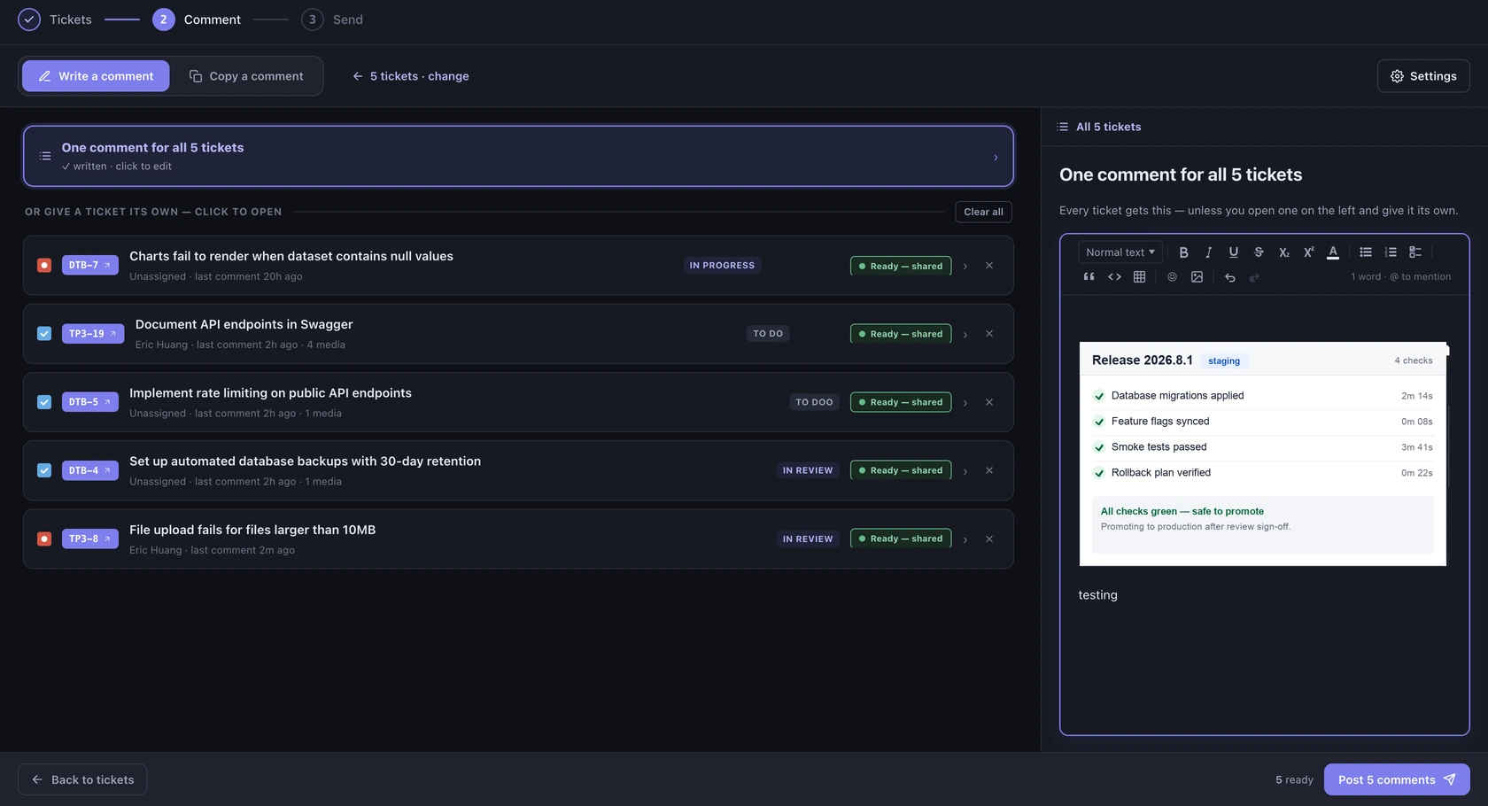The height and width of the screenshot is (806, 1488).
Task: Insert a numbered list
Action: (1391, 252)
